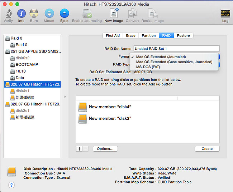Viewport: 233px width, 192px height.
Task: Click the minus remove button
Action: click(x=85, y=149)
